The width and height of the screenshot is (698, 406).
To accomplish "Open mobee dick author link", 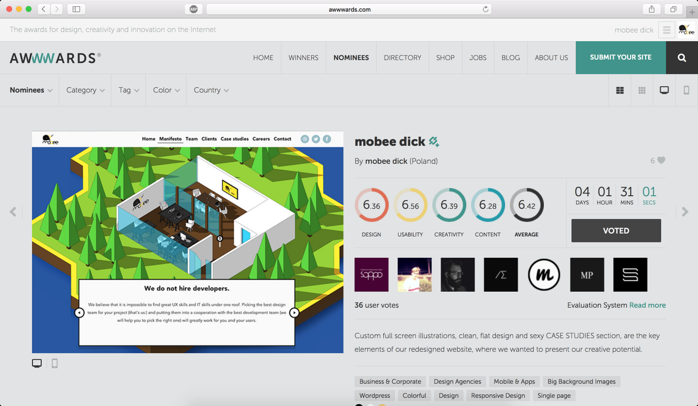I will coord(386,161).
